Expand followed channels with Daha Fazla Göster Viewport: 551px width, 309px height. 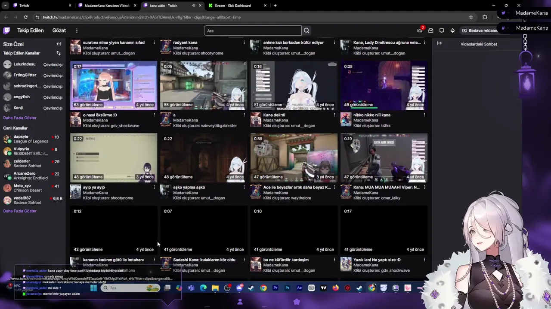(x=20, y=118)
